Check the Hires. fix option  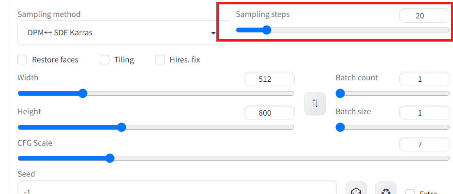point(160,60)
